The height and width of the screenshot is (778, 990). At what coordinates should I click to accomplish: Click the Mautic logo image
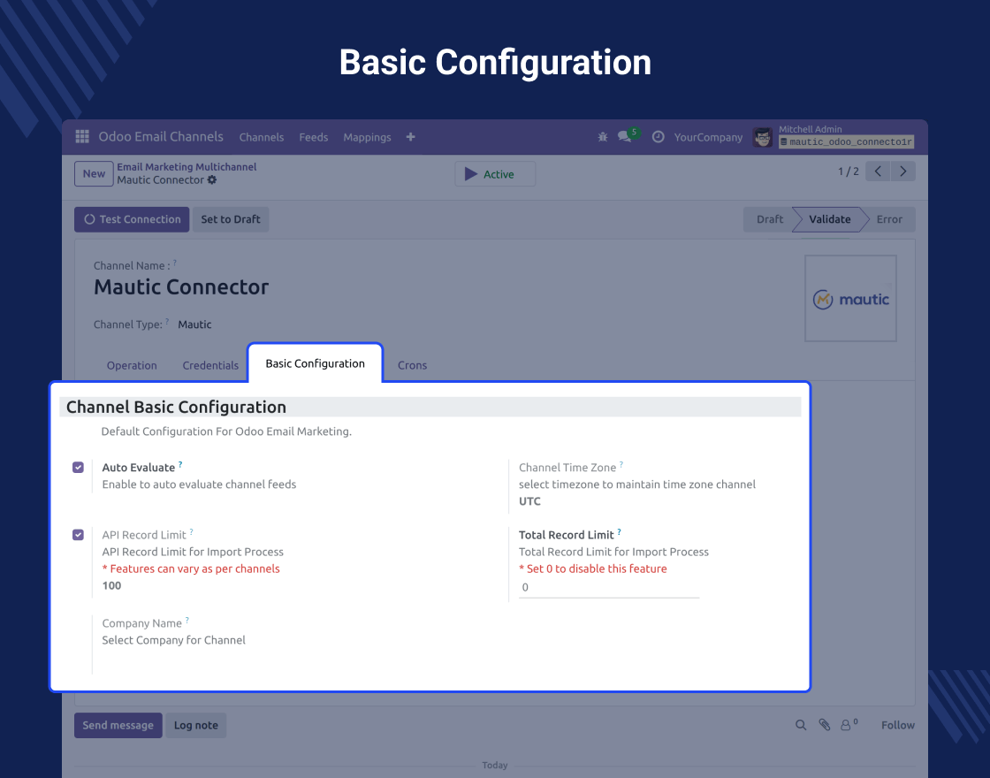click(850, 299)
